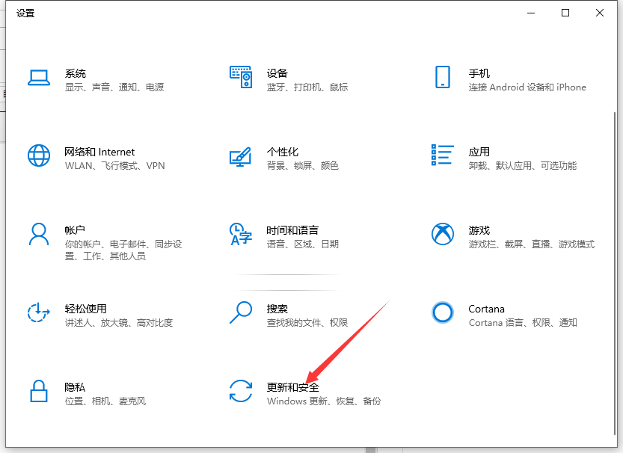Screen dimensions: 623x453
Task: Open Devices via the keyboard-speaker icon
Action: 241,77
